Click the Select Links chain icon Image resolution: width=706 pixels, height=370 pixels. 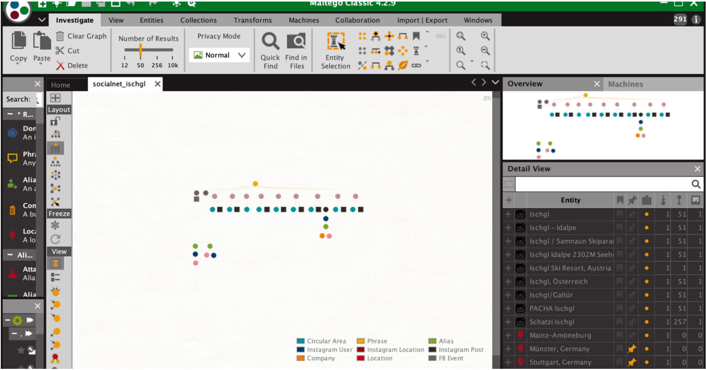tap(416, 65)
